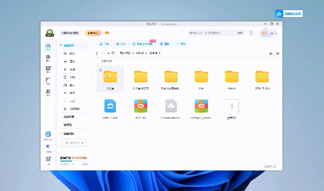Click the share icon in the toolbar
324x191 pixels.
tap(118, 44)
